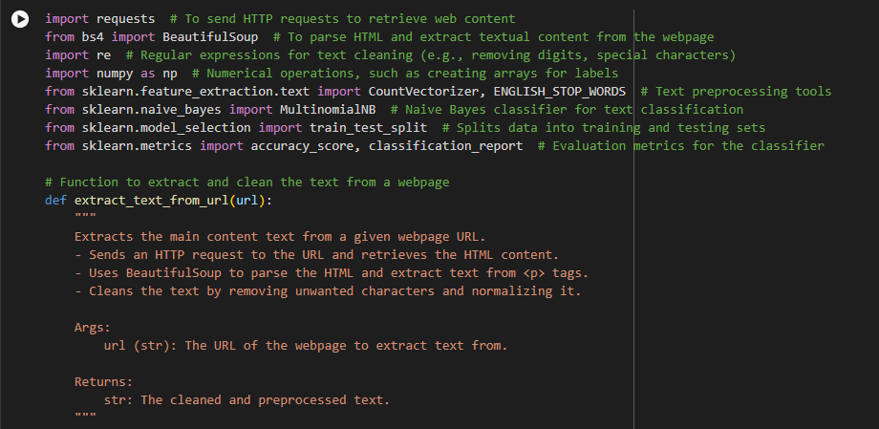Click sklearn.feature_extraction.text module name
879x429 pixels.
pyautogui.click(x=196, y=92)
